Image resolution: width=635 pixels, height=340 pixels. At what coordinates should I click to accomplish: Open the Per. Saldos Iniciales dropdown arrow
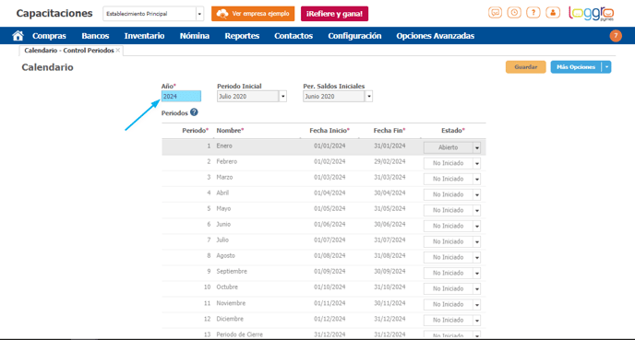[x=368, y=96]
